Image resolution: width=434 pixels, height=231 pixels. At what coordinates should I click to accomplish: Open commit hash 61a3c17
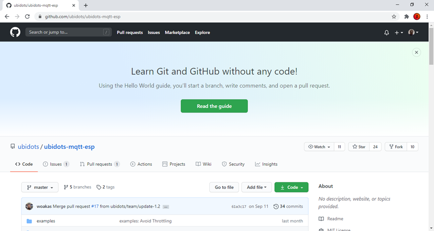point(239,207)
